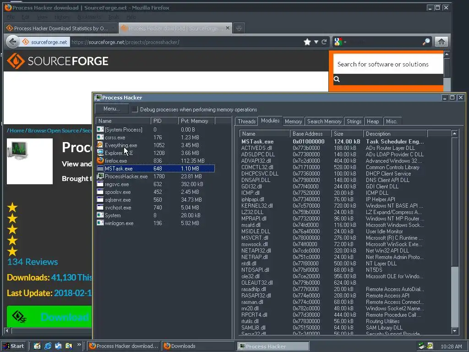Select the firefox.exe process icon

100,160
